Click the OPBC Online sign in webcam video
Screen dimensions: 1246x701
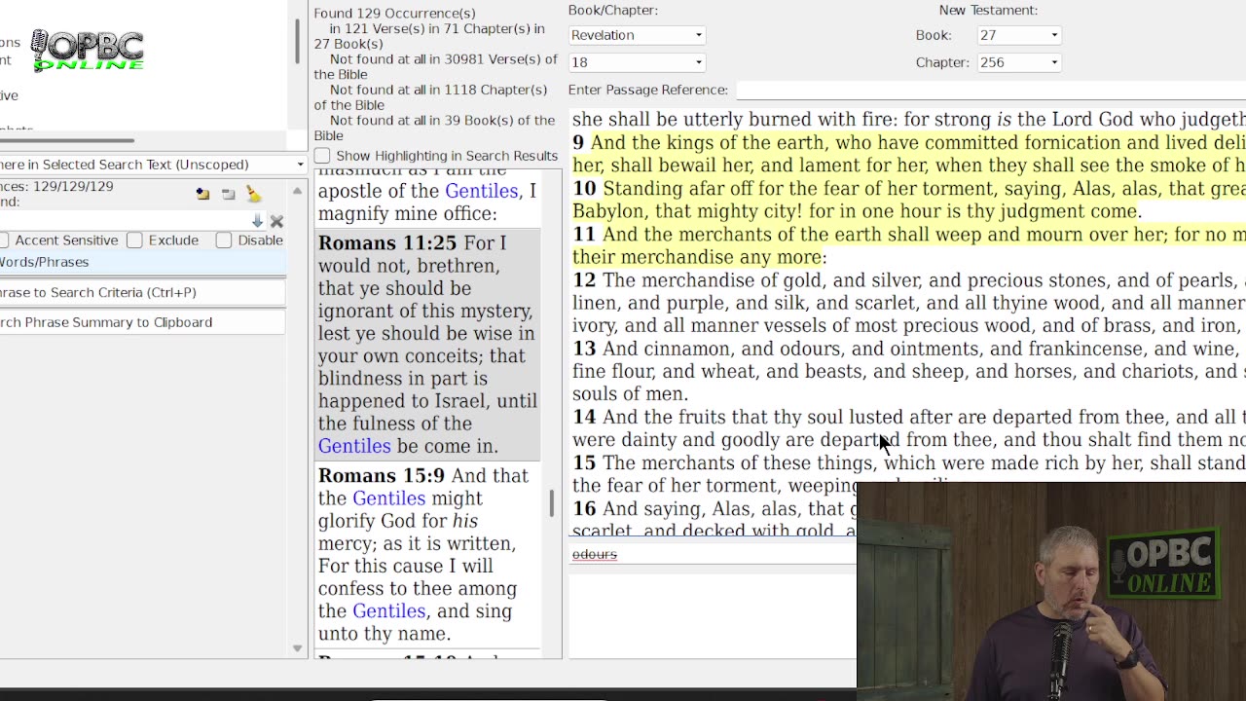[1162, 563]
